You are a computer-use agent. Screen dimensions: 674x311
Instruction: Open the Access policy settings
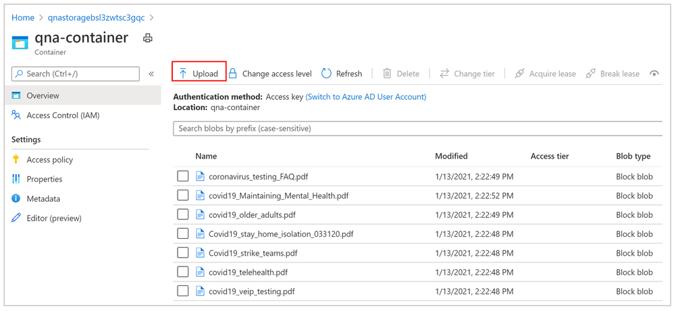pos(49,160)
